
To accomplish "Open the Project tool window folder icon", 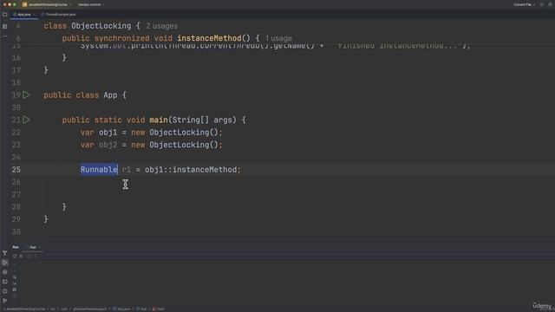I will [x=5, y=15].
